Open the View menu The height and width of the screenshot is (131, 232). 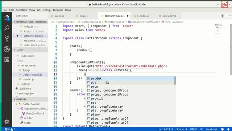[x=32, y=10]
